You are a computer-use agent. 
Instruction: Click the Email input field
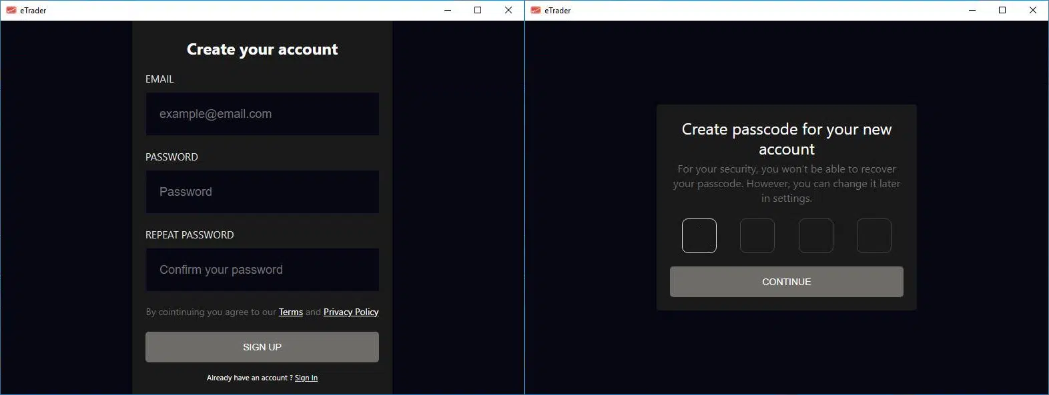262,114
